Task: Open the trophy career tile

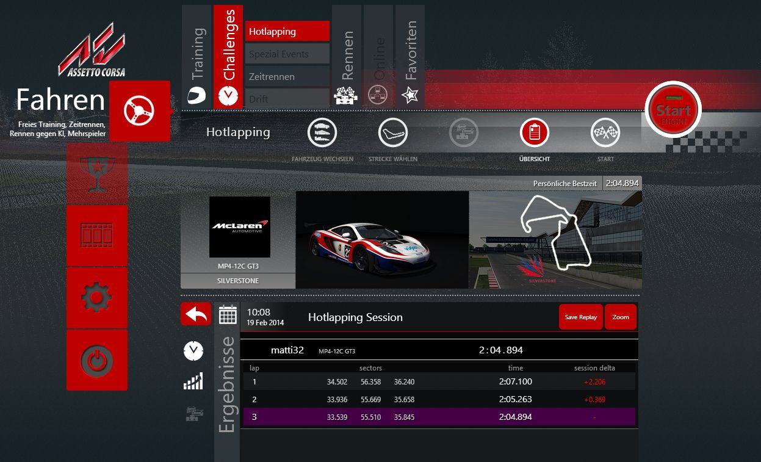Action: [x=96, y=173]
